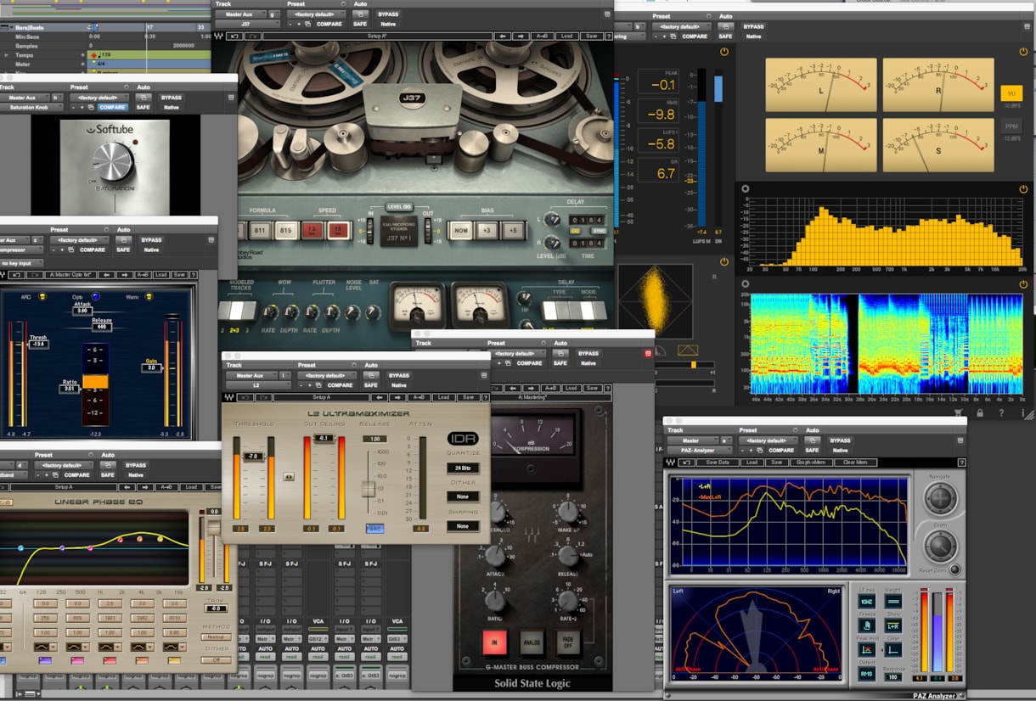The height and width of the screenshot is (701, 1036).
Task: Click the Navigate pad in PAZ Analyzer
Action: [940, 498]
